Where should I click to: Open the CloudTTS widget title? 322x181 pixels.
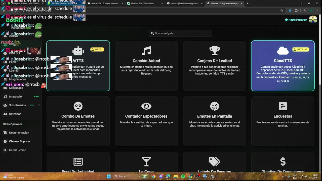(283, 61)
